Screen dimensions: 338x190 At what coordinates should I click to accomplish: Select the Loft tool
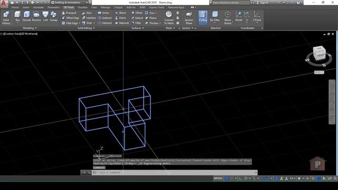[45, 16]
